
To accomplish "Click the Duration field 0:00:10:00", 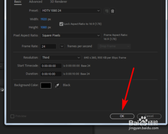I will (51, 74).
